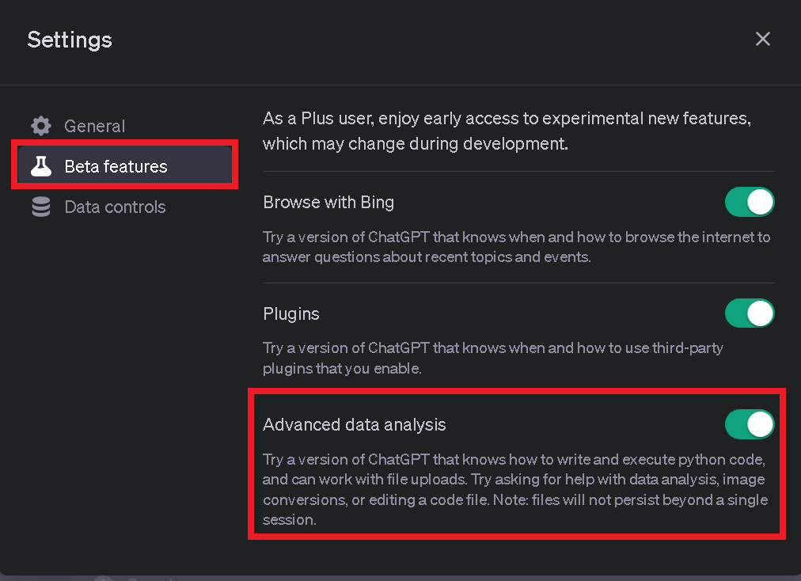This screenshot has height=581, width=801.
Task: Click the Settings dialog title
Action: (70, 40)
